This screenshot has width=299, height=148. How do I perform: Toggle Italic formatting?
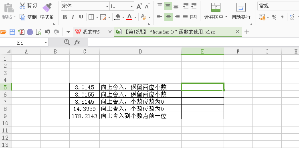point(73,17)
